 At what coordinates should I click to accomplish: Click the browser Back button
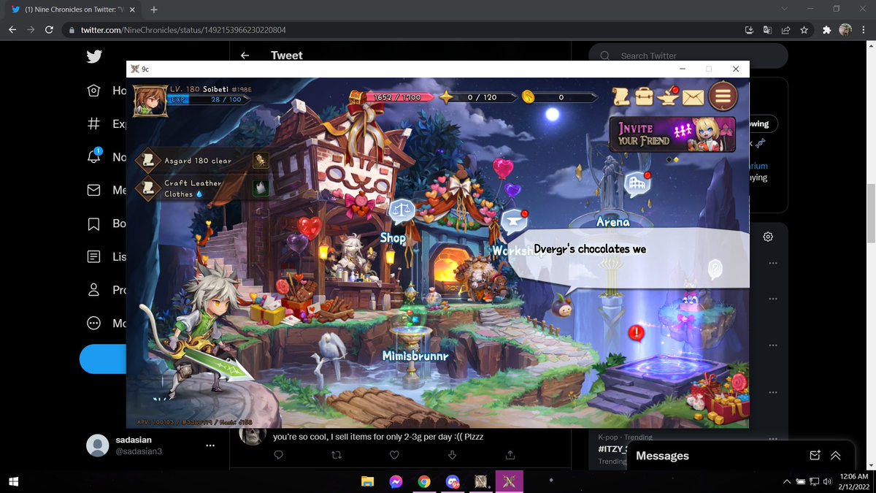(x=12, y=30)
